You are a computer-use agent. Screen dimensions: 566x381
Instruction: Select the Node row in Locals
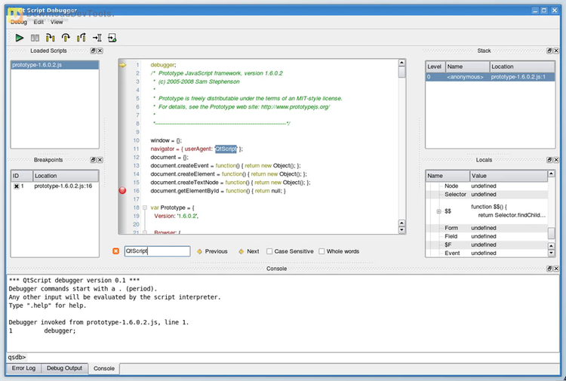(x=487, y=186)
